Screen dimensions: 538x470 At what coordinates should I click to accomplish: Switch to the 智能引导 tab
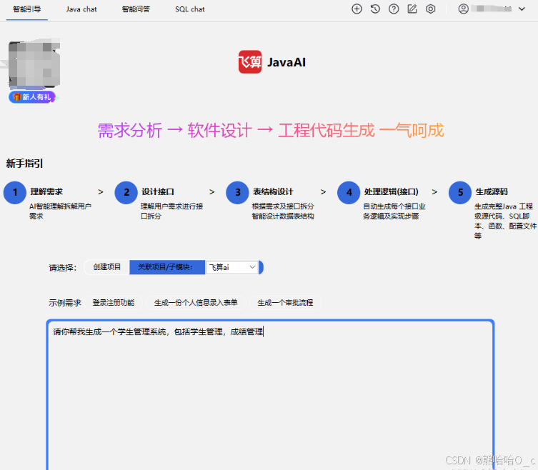tap(26, 9)
